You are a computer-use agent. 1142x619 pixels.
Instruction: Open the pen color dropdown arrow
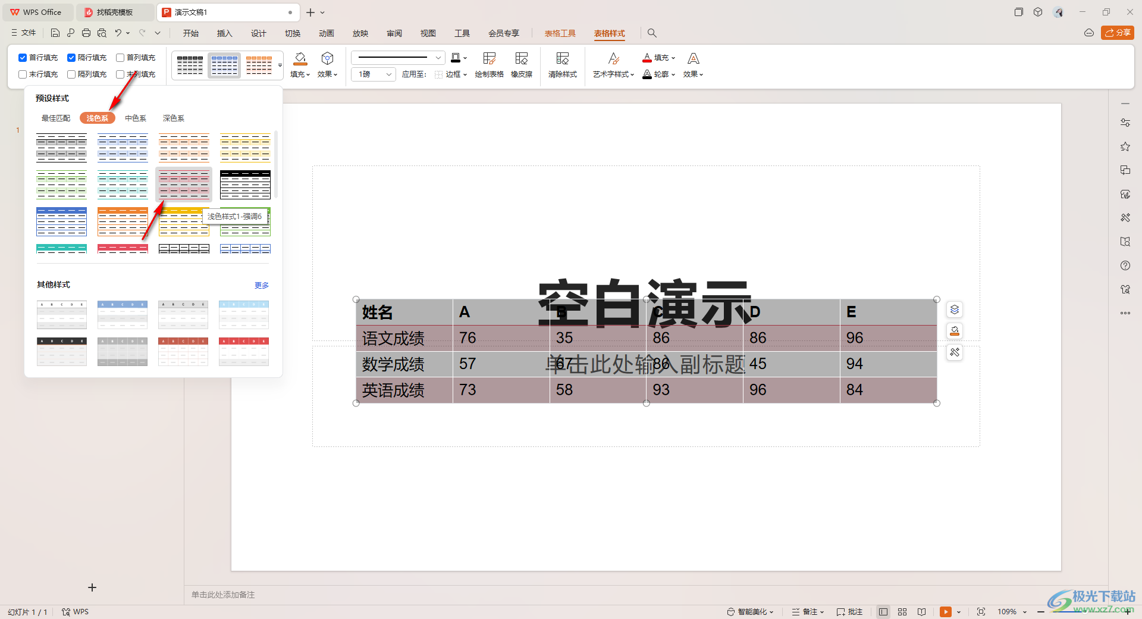coord(465,58)
